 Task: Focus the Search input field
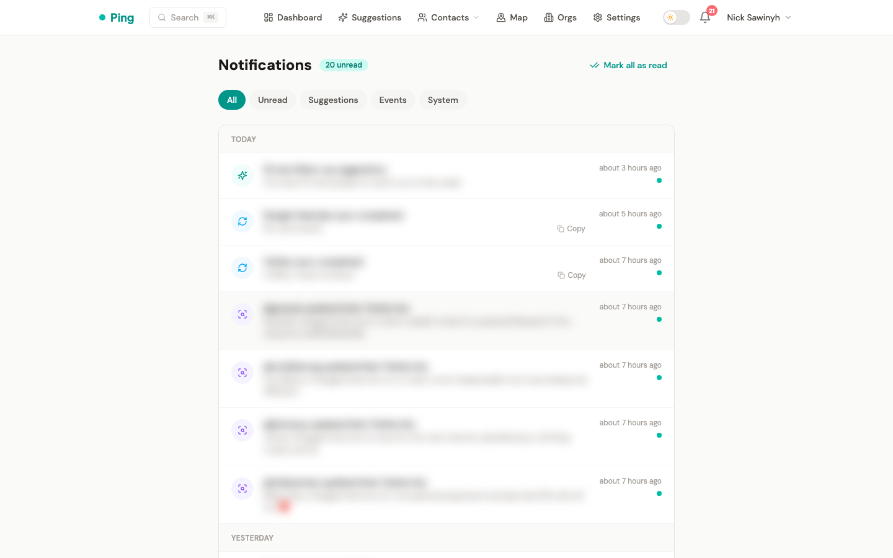tap(188, 17)
